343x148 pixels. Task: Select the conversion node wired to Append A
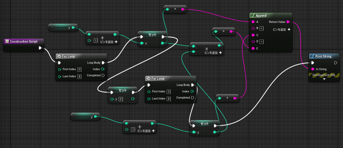point(175,9)
